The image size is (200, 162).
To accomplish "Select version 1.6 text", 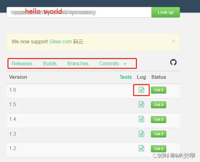I will pos(12,90).
